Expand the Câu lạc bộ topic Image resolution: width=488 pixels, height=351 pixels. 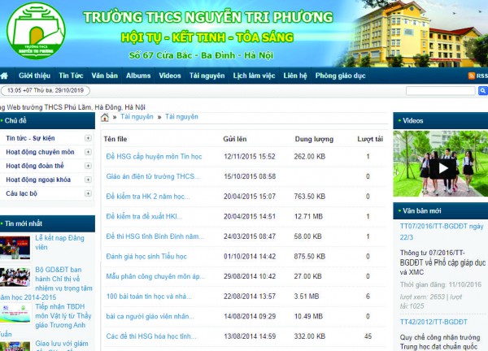tap(88, 193)
